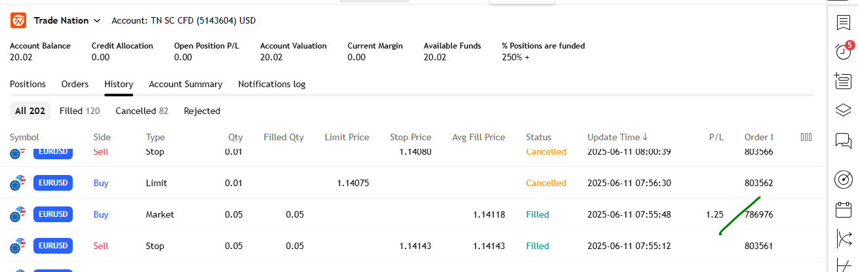Viewport: 858px width, 272px height.
Task: Open the Notifications log tab
Action: [x=271, y=84]
